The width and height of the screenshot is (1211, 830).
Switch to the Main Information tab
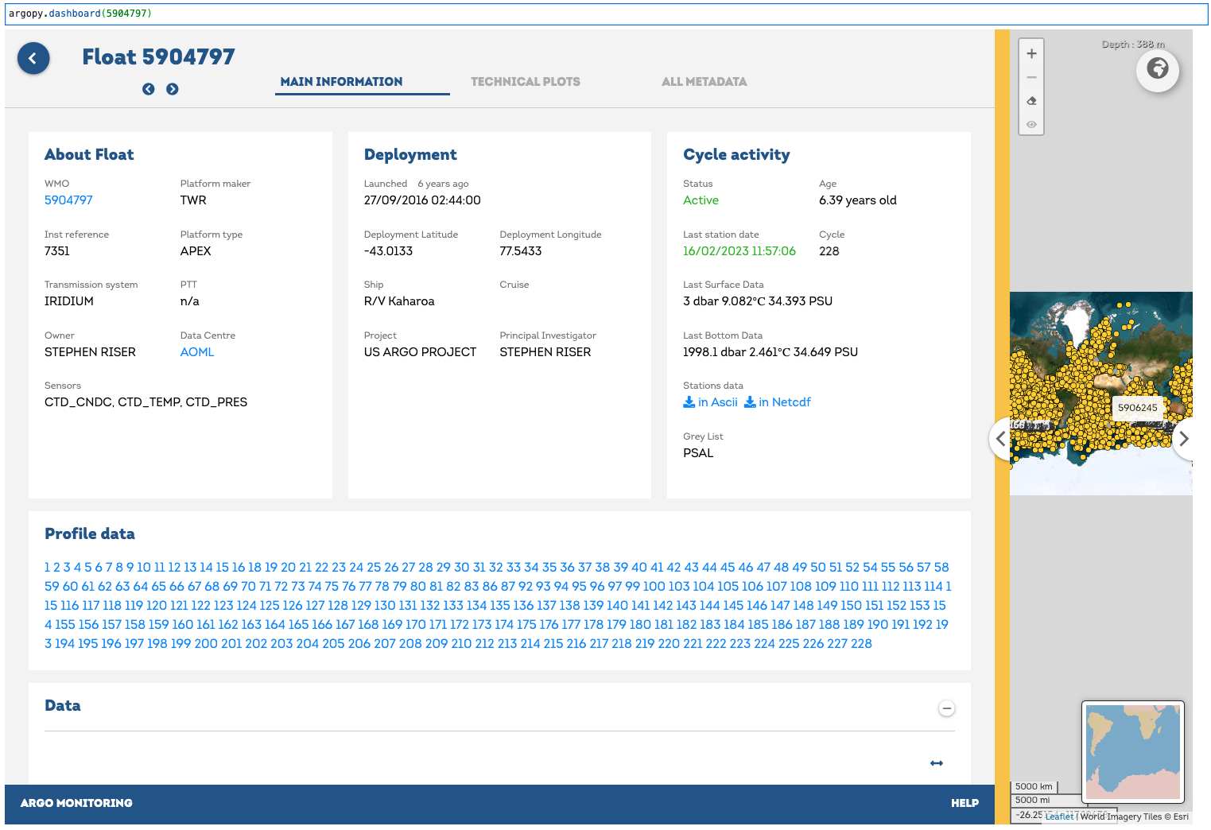342,82
